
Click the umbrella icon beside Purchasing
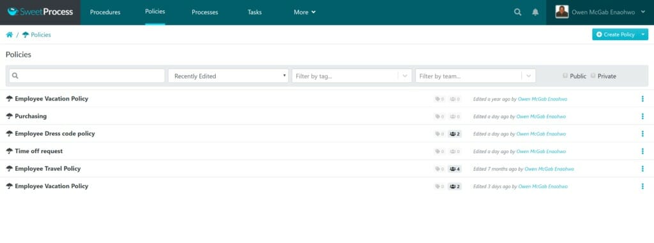tap(9, 116)
